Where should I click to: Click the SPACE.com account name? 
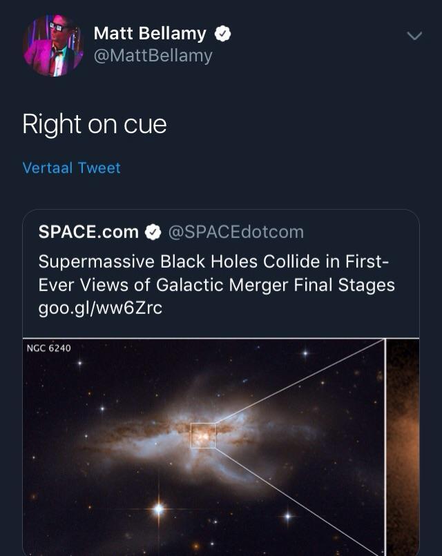89,232
